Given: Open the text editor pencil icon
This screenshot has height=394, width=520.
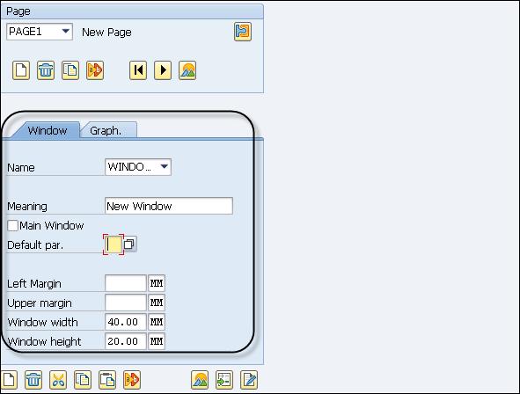Looking at the screenshot, I should (x=249, y=380).
